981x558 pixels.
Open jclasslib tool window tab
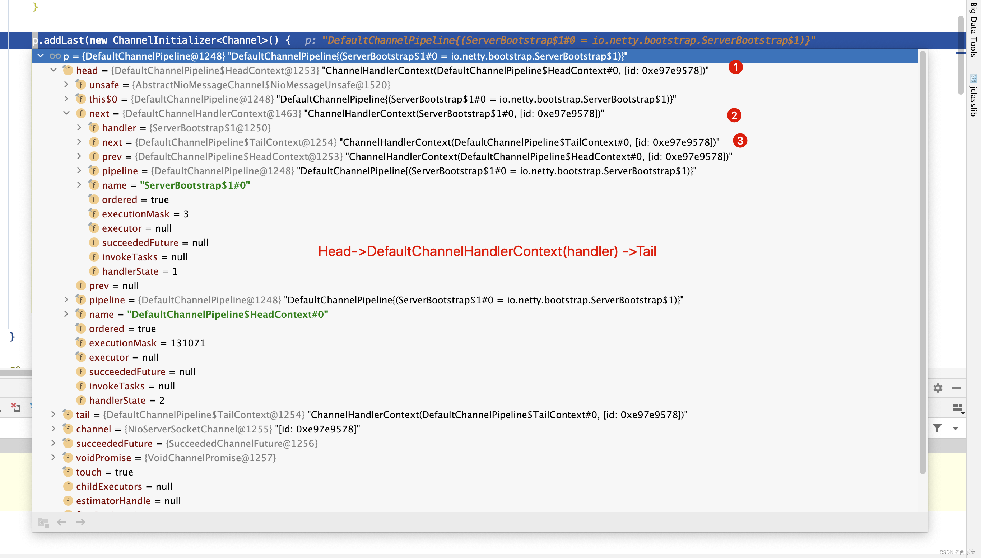973,96
